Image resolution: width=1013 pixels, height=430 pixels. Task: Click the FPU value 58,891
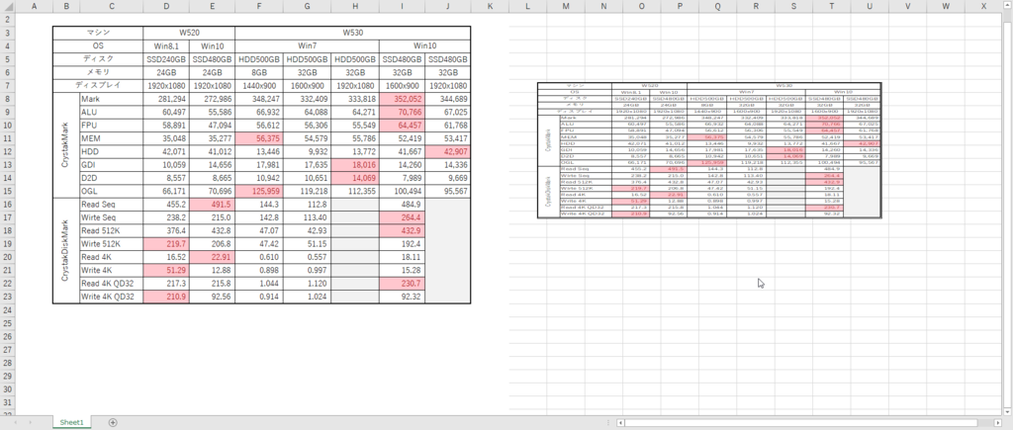pos(166,126)
